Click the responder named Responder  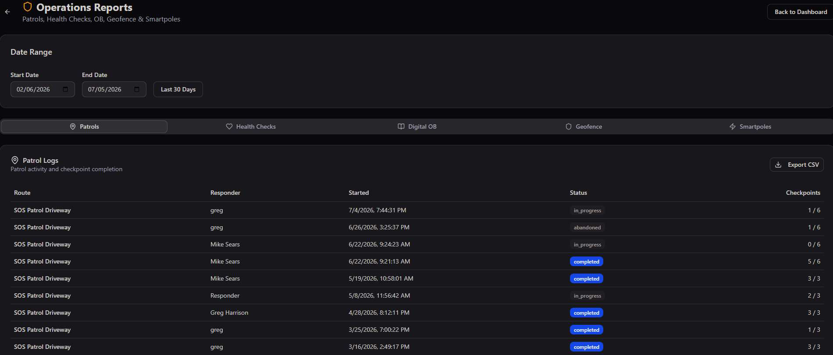(225, 295)
